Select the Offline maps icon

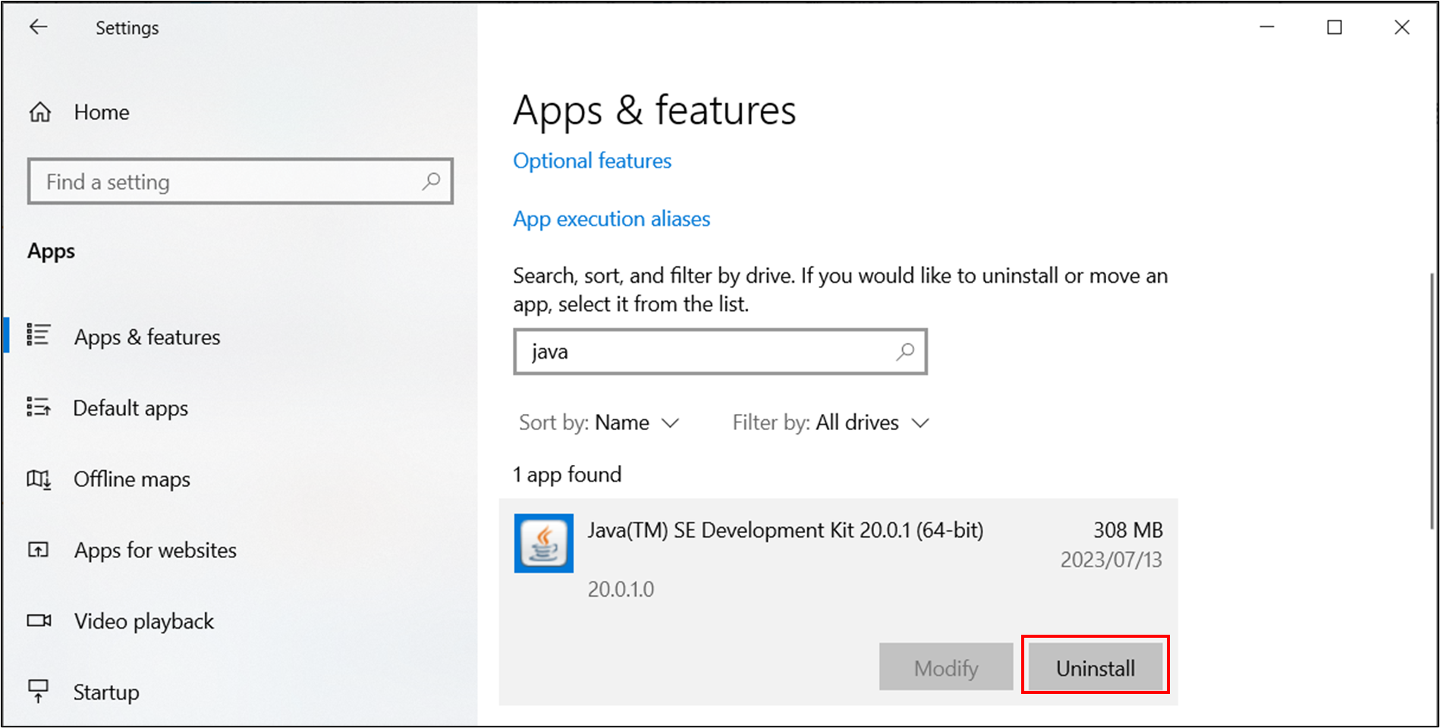pyautogui.click(x=39, y=479)
